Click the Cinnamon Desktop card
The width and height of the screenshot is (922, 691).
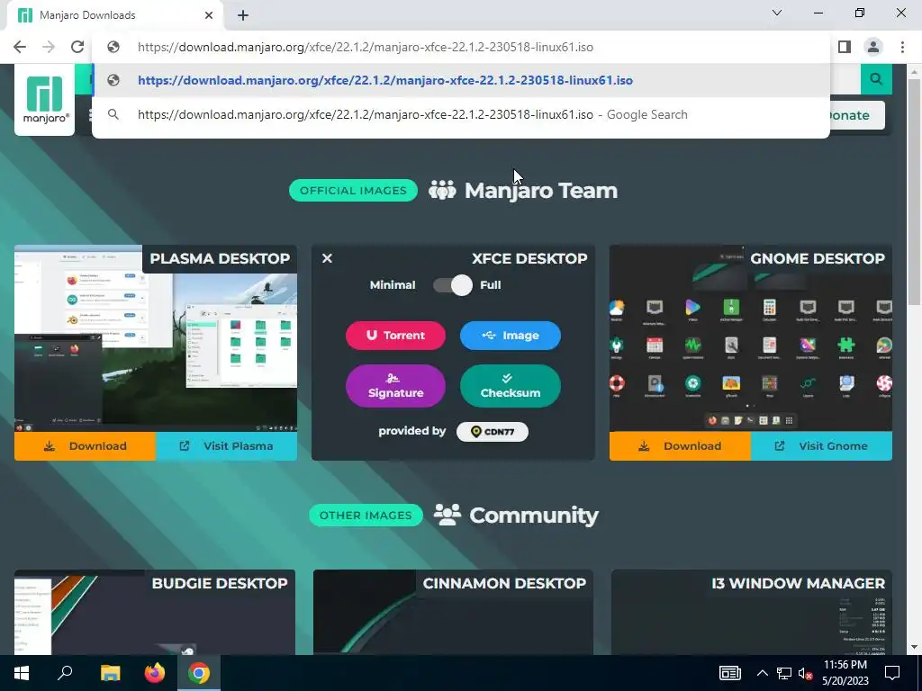(x=453, y=612)
